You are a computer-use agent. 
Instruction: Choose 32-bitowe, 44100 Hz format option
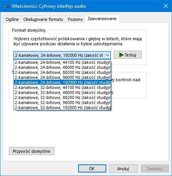(62, 87)
